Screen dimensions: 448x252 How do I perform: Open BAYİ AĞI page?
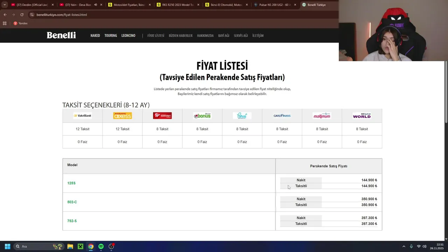coord(224,36)
